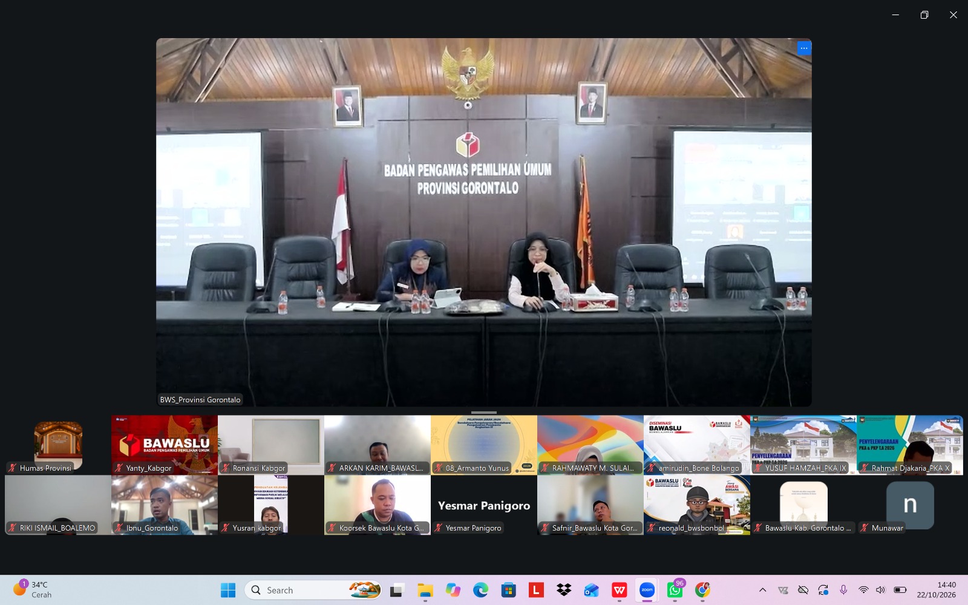968x605 pixels.
Task: Open the Wi-Fi network tray icon
Action: pos(863,590)
